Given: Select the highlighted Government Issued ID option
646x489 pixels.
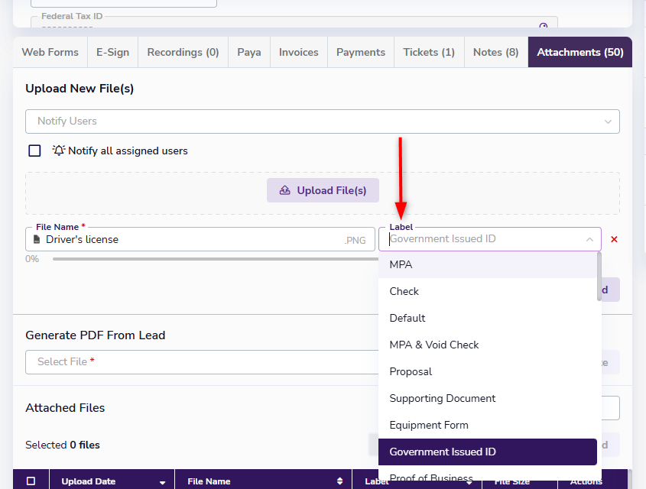Looking at the screenshot, I should click(488, 452).
